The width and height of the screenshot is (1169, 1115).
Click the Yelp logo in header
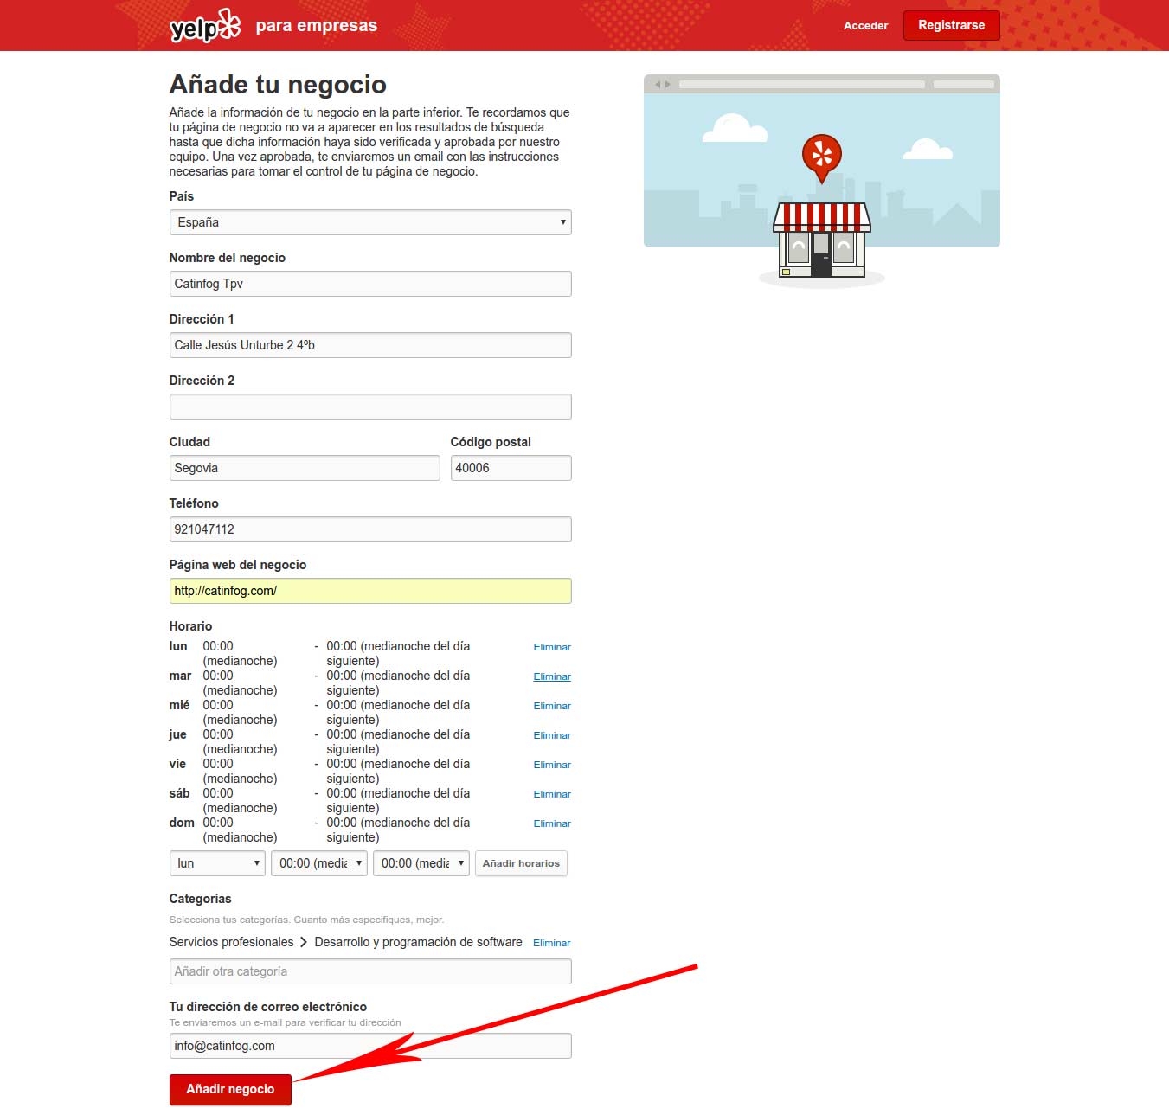(205, 26)
